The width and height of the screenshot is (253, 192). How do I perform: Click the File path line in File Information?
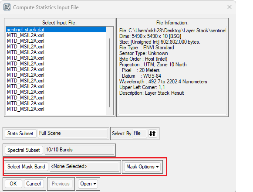pos(172,31)
